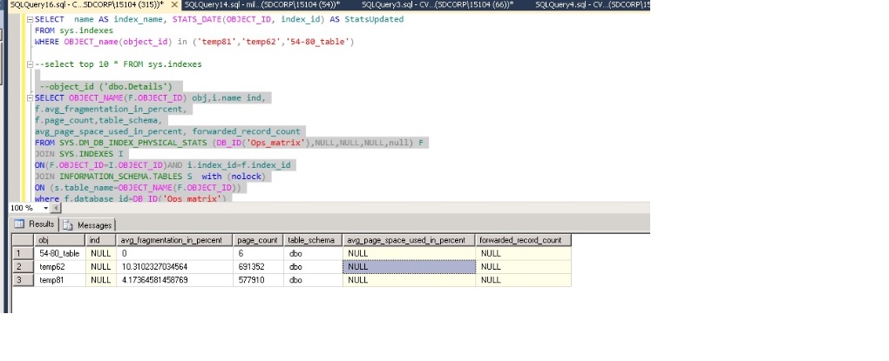Select result row 2 by its row header
This screenshot has width=889, height=361.
click(24, 266)
